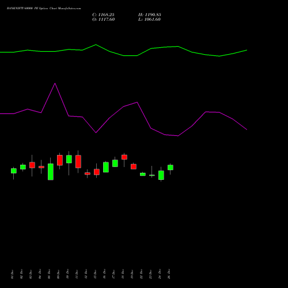The image size is (288, 288).
Task: Click the 10 Dec date label
Action: coord(67,274)
